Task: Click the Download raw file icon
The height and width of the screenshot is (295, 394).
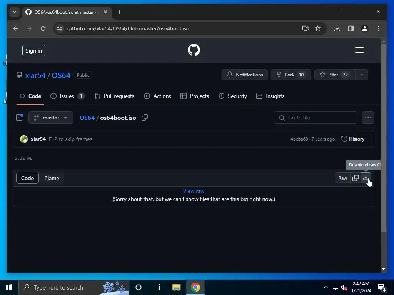Action: point(366,178)
